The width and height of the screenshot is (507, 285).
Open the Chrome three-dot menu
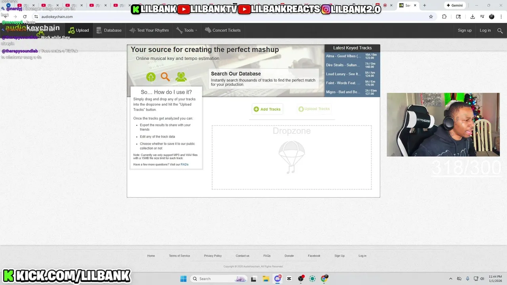[501, 17]
